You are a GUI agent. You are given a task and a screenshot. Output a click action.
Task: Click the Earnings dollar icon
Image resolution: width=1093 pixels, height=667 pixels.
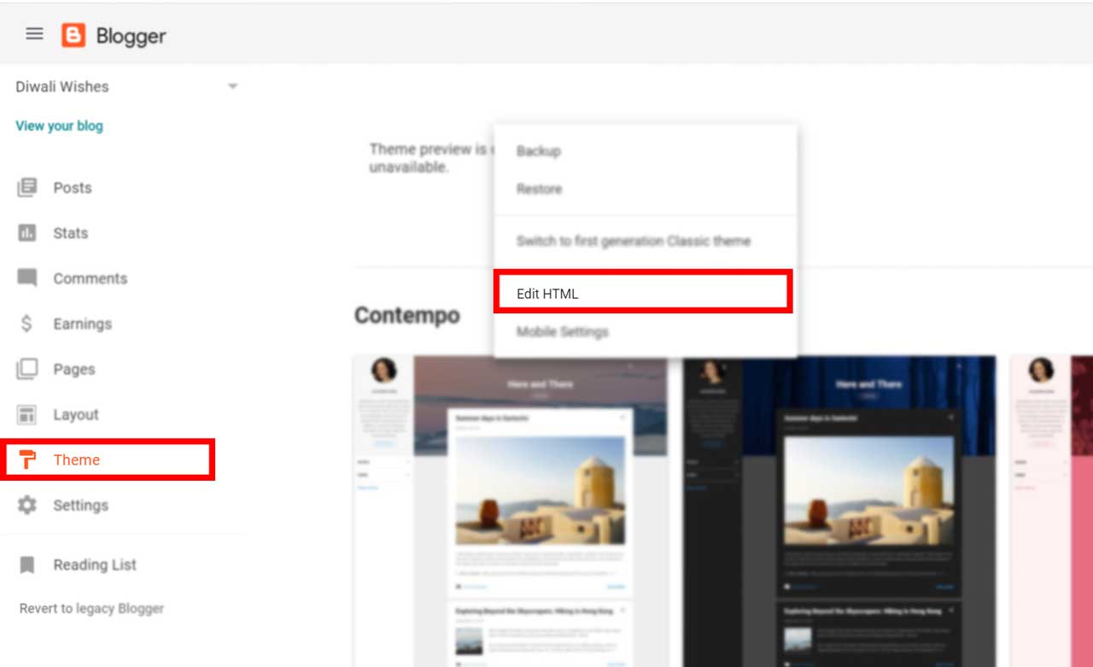point(26,324)
